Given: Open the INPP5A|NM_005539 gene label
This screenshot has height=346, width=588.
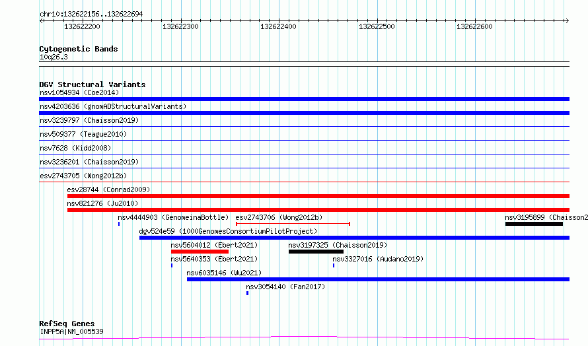Looking at the screenshot, I should tap(71, 331).
